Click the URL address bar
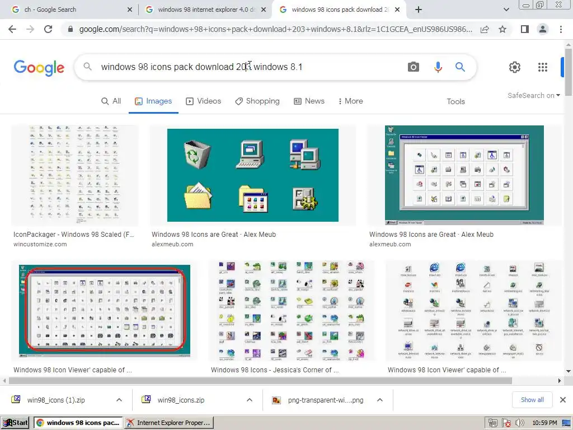The width and height of the screenshot is (573, 430). coord(275,29)
